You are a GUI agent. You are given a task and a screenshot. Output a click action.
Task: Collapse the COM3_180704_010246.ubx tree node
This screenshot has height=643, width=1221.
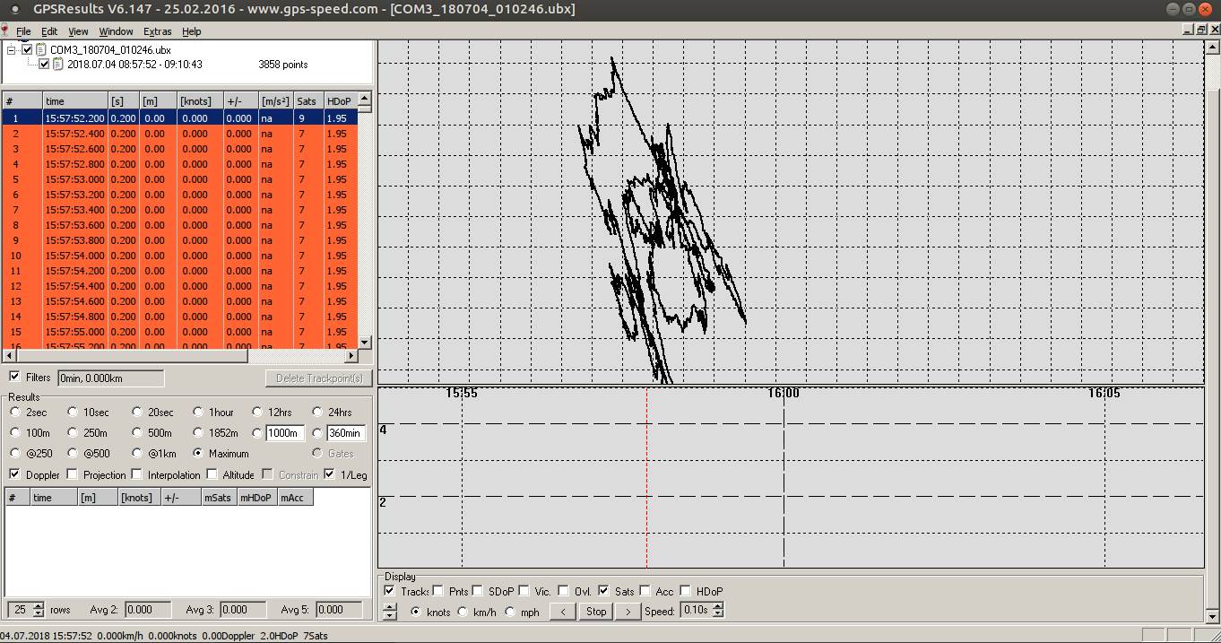point(13,50)
